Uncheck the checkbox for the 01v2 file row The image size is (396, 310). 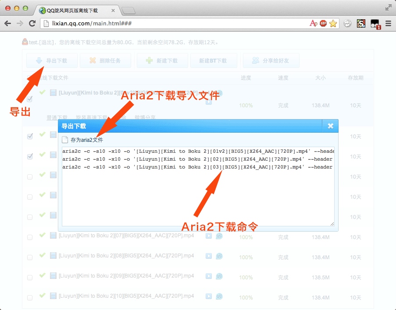(x=30, y=99)
